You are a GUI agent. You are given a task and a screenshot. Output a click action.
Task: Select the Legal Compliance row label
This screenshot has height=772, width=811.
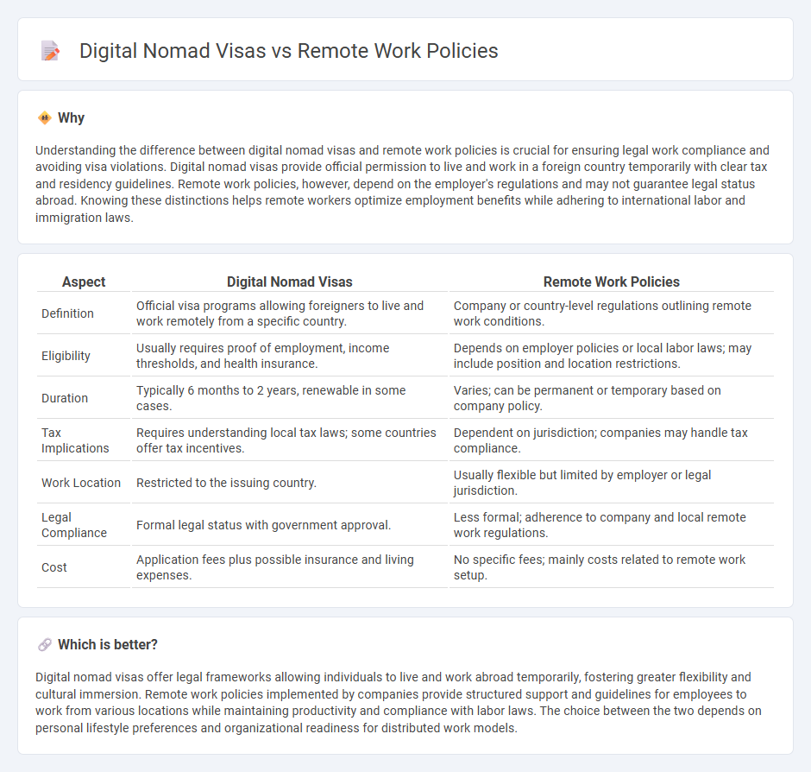point(74,525)
